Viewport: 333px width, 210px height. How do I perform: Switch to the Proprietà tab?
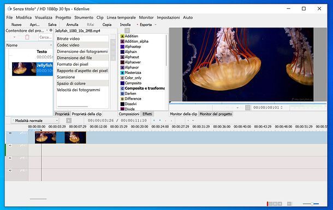(x=62, y=114)
